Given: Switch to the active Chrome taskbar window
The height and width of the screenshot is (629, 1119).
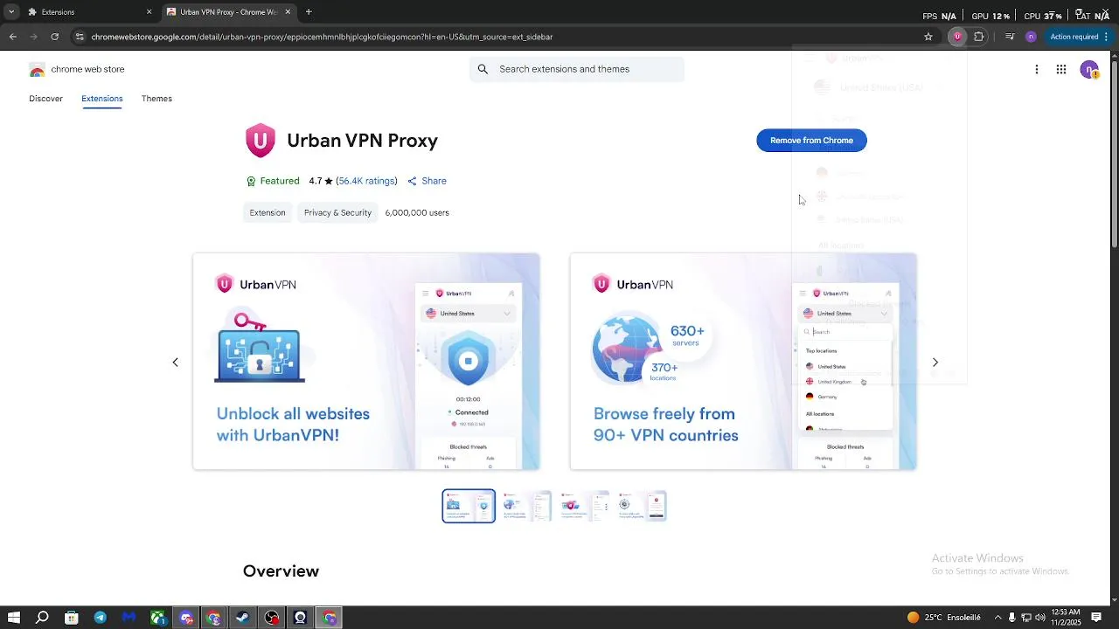Looking at the screenshot, I should (330, 618).
